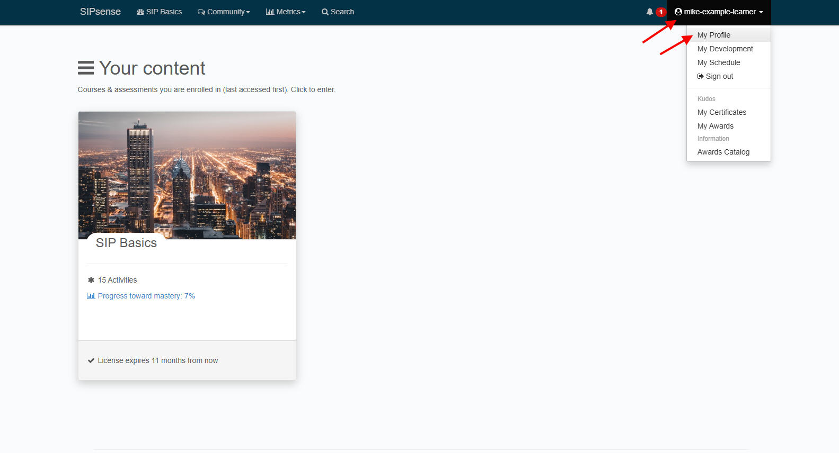Open the Search page from the navbar
The height and width of the screenshot is (453, 839).
point(338,12)
